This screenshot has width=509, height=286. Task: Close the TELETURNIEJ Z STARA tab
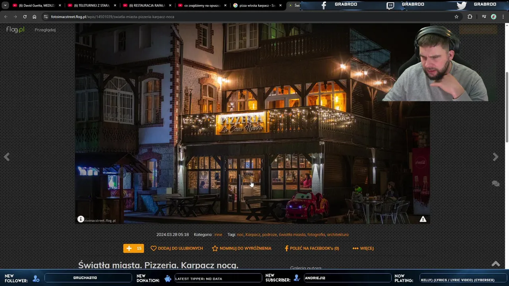[x=115, y=6]
